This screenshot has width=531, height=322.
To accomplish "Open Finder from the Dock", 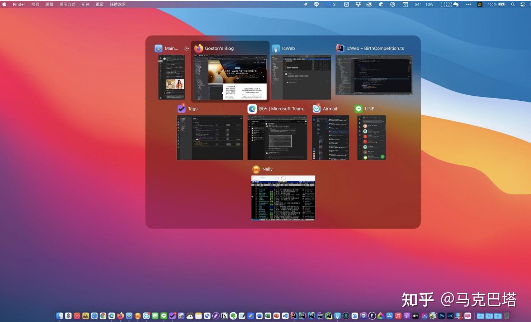I will point(60,316).
